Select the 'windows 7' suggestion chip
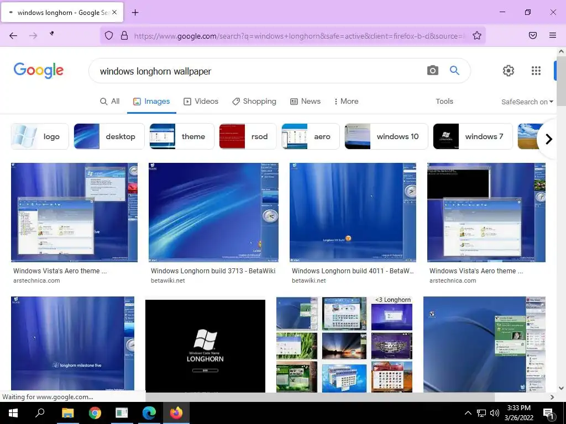The image size is (566, 424). 473,136
